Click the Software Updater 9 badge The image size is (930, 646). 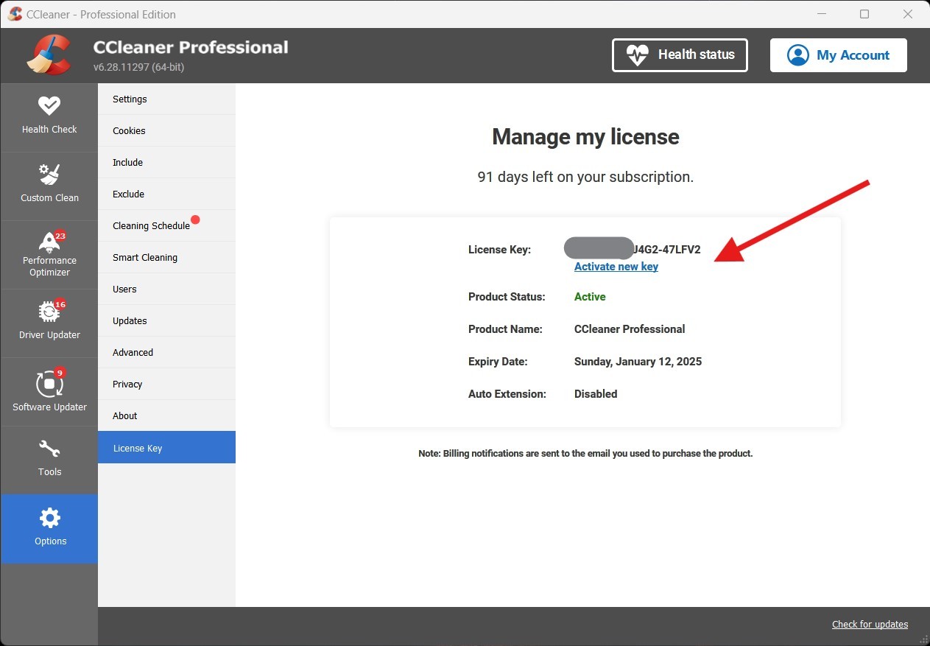click(60, 373)
